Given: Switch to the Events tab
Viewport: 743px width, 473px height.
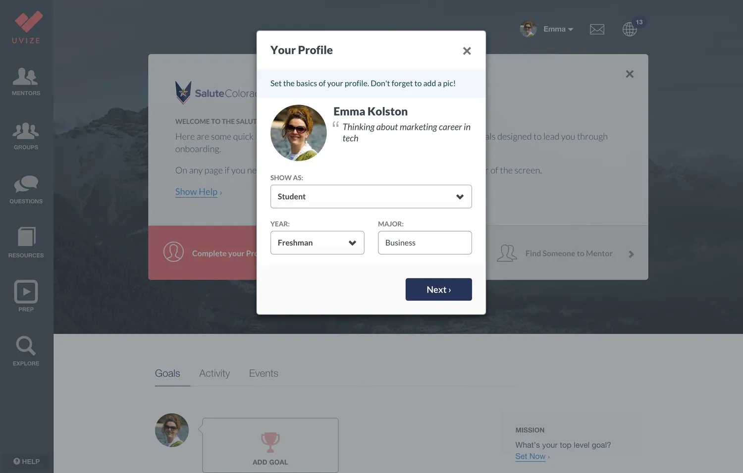Looking at the screenshot, I should click(264, 373).
